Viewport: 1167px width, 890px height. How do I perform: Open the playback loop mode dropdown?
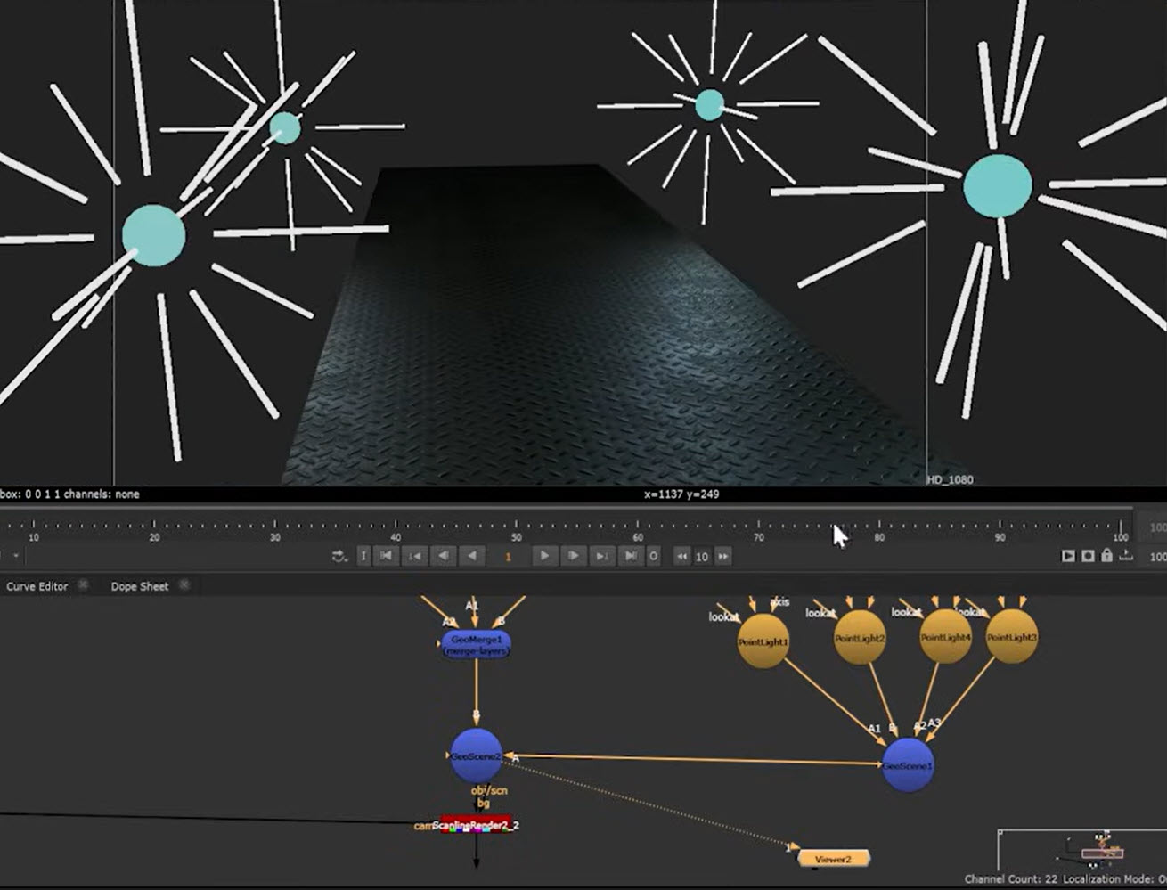coord(339,557)
